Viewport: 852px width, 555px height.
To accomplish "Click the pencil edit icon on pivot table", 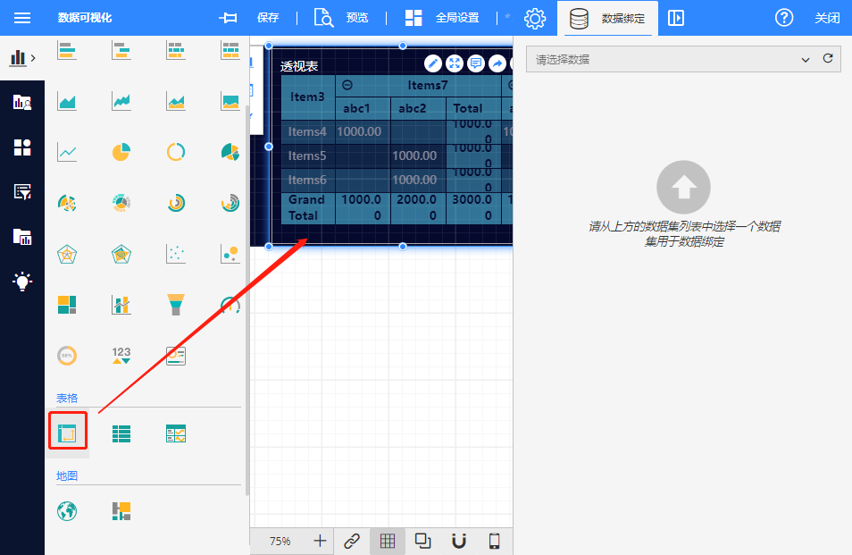I will (x=432, y=63).
